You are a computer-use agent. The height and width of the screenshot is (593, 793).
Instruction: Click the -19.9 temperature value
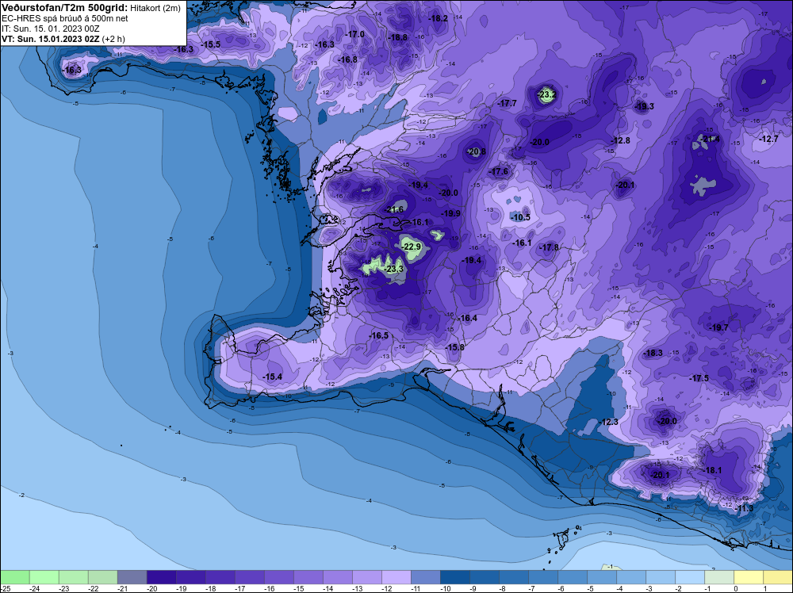[x=450, y=214]
